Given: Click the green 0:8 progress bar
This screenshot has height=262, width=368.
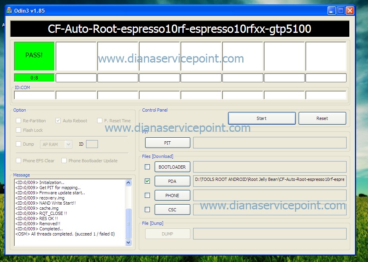Looking at the screenshot, I should click(34, 78).
